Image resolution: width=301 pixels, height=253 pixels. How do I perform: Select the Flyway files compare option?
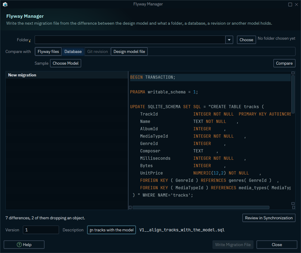(48, 52)
